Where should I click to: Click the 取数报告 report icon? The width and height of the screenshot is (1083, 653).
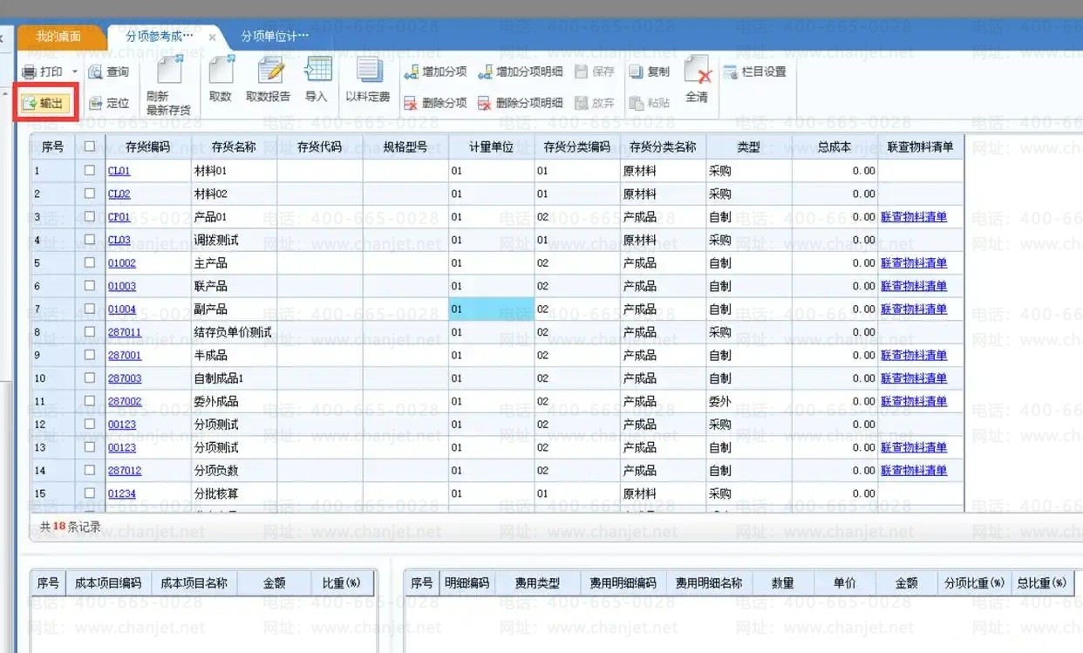(x=269, y=71)
